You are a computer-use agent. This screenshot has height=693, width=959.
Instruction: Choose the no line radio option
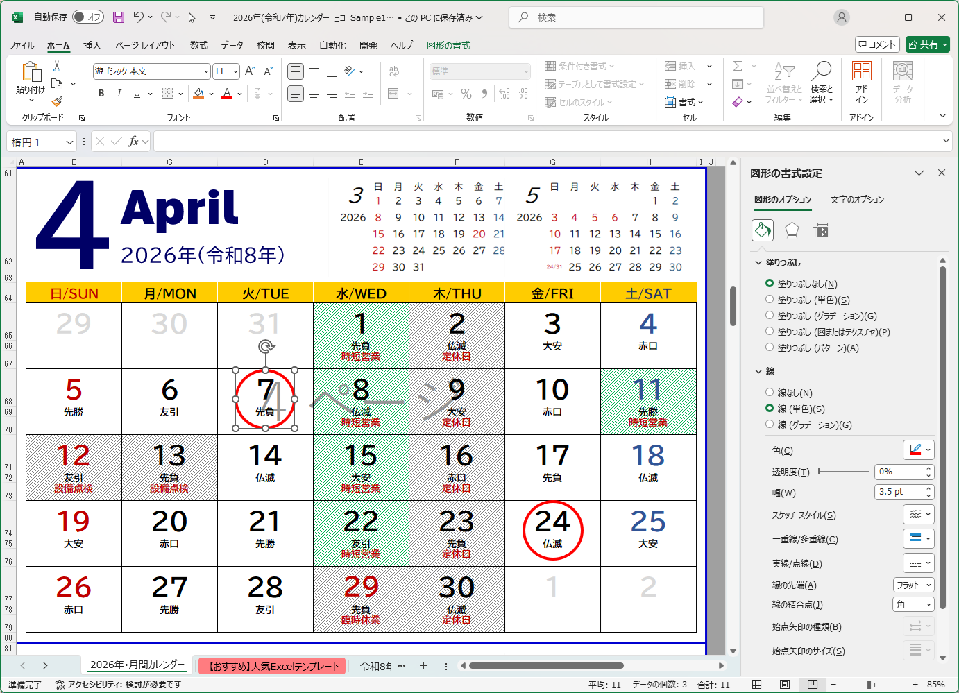point(770,393)
